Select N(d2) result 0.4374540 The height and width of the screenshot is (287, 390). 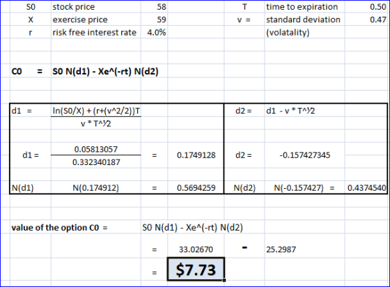[x=367, y=188]
